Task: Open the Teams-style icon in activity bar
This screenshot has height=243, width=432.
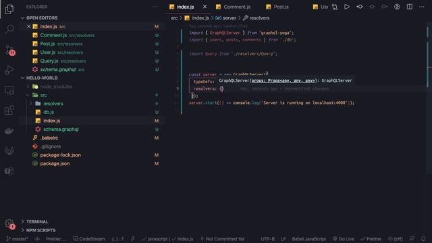Action: (9, 171)
